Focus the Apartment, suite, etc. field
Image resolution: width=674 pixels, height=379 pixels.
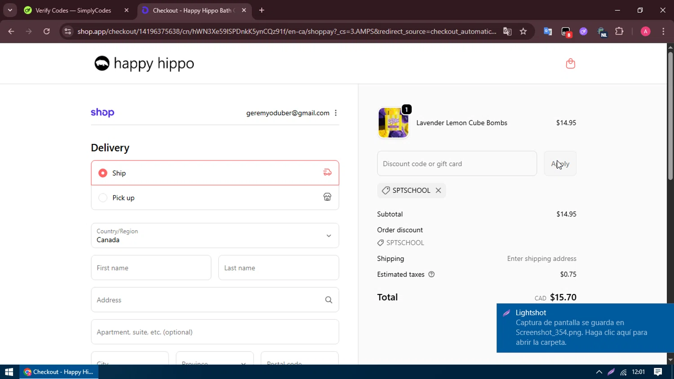click(x=215, y=332)
